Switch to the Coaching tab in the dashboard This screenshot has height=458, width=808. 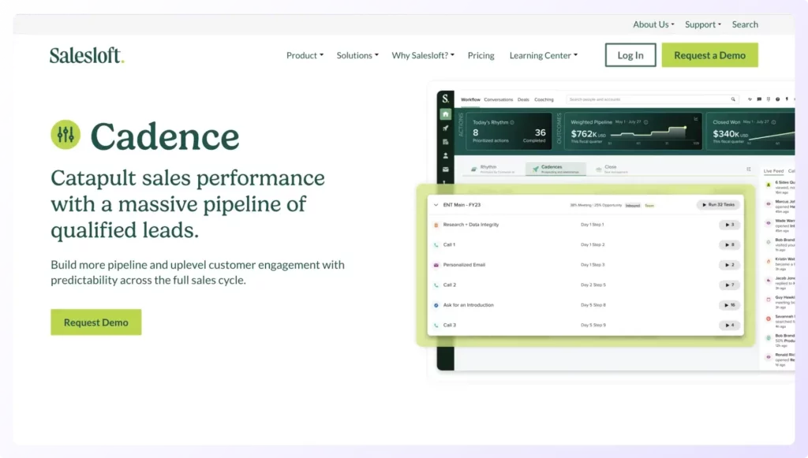click(x=544, y=99)
